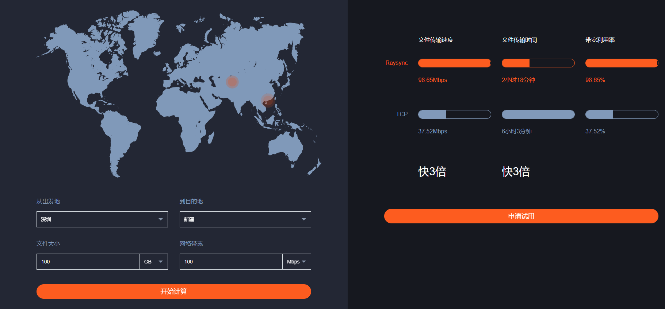The height and width of the screenshot is (309, 665).
Task: Click the TCP file transfer speed bar
Action: 454,114
